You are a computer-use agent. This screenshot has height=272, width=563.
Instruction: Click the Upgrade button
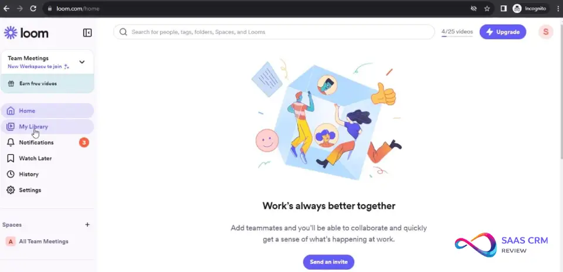pos(503,32)
